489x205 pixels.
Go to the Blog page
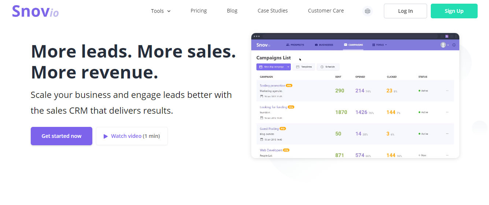pos(232,11)
